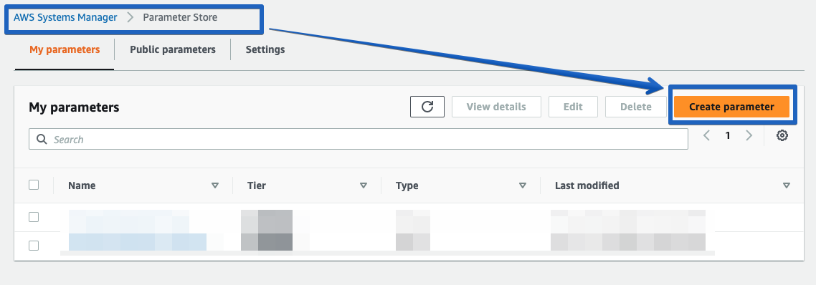The image size is (816, 285).
Task: Refresh the My parameters list
Action: click(x=427, y=107)
